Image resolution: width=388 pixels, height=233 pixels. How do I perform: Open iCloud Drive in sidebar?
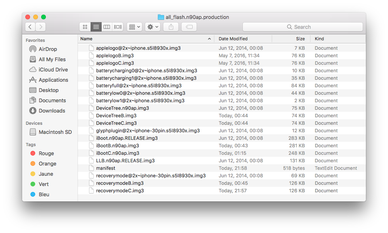click(x=49, y=70)
